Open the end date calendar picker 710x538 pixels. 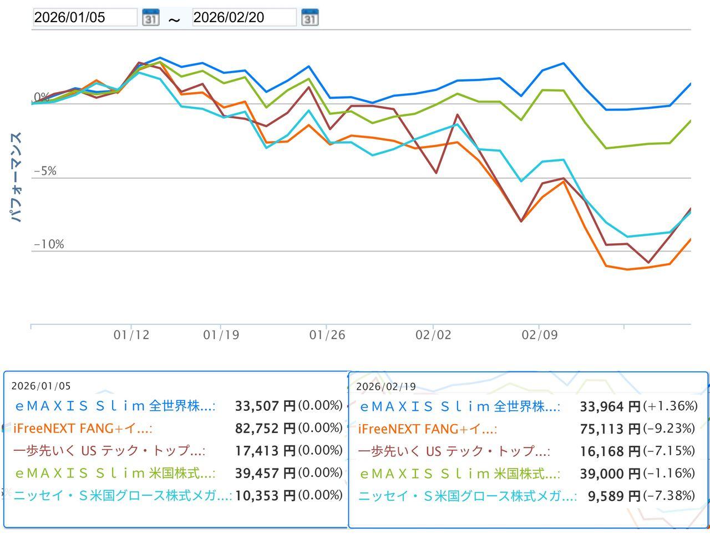[x=310, y=17]
